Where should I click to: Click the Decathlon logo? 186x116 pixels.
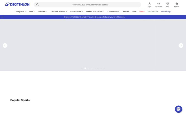click(17, 4)
